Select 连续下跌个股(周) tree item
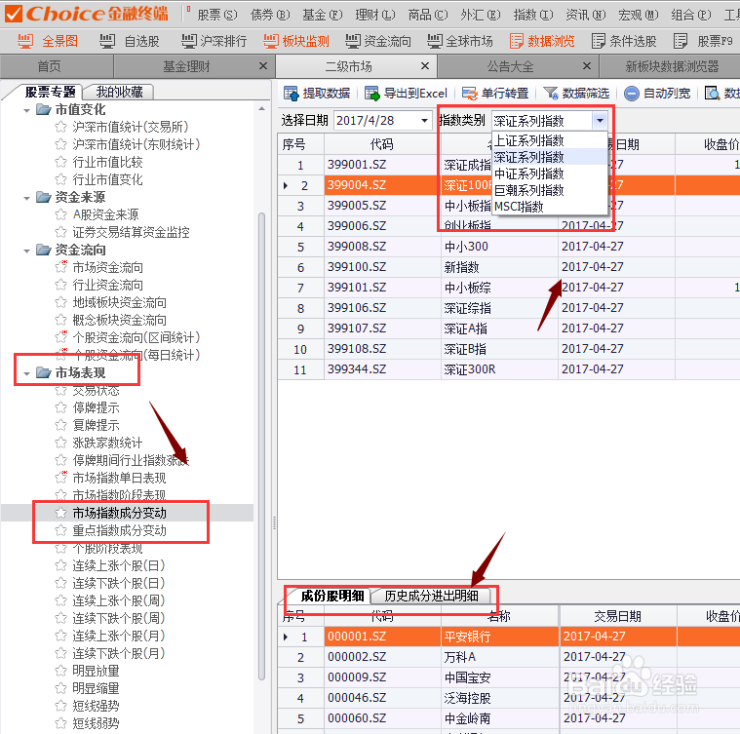The image size is (740, 734). coord(118,618)
